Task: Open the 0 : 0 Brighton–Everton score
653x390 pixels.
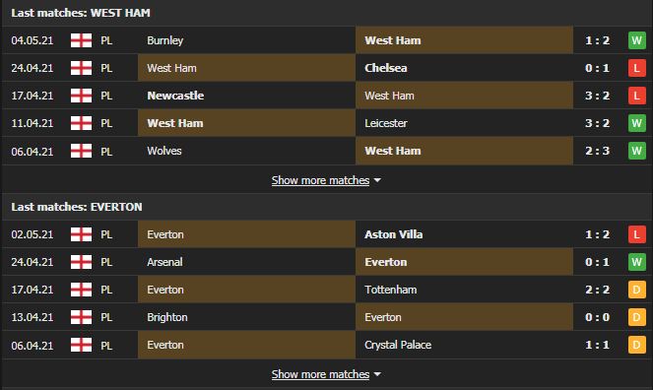Action: pyautogui.click(x=597, y=317)
